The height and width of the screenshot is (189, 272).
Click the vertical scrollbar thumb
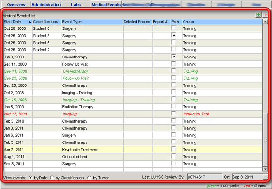click(x=265, y=140)
